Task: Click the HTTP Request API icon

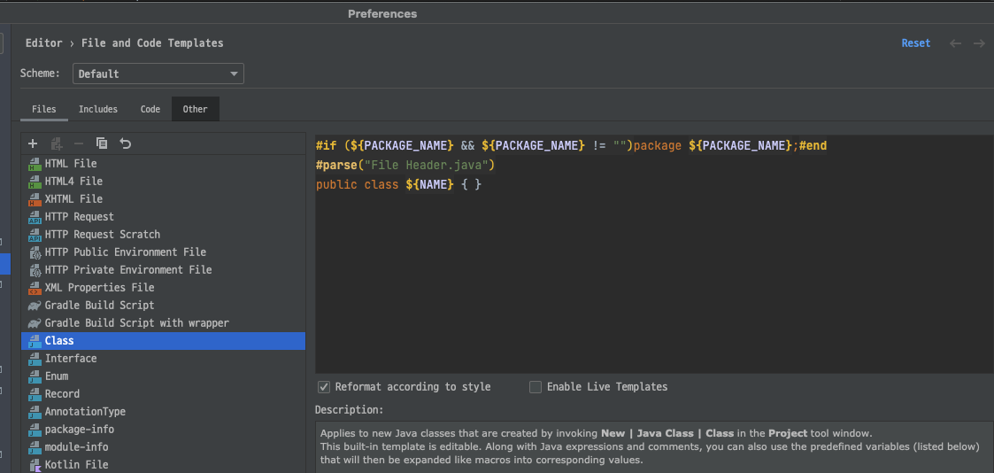Action: click(35, 217)
